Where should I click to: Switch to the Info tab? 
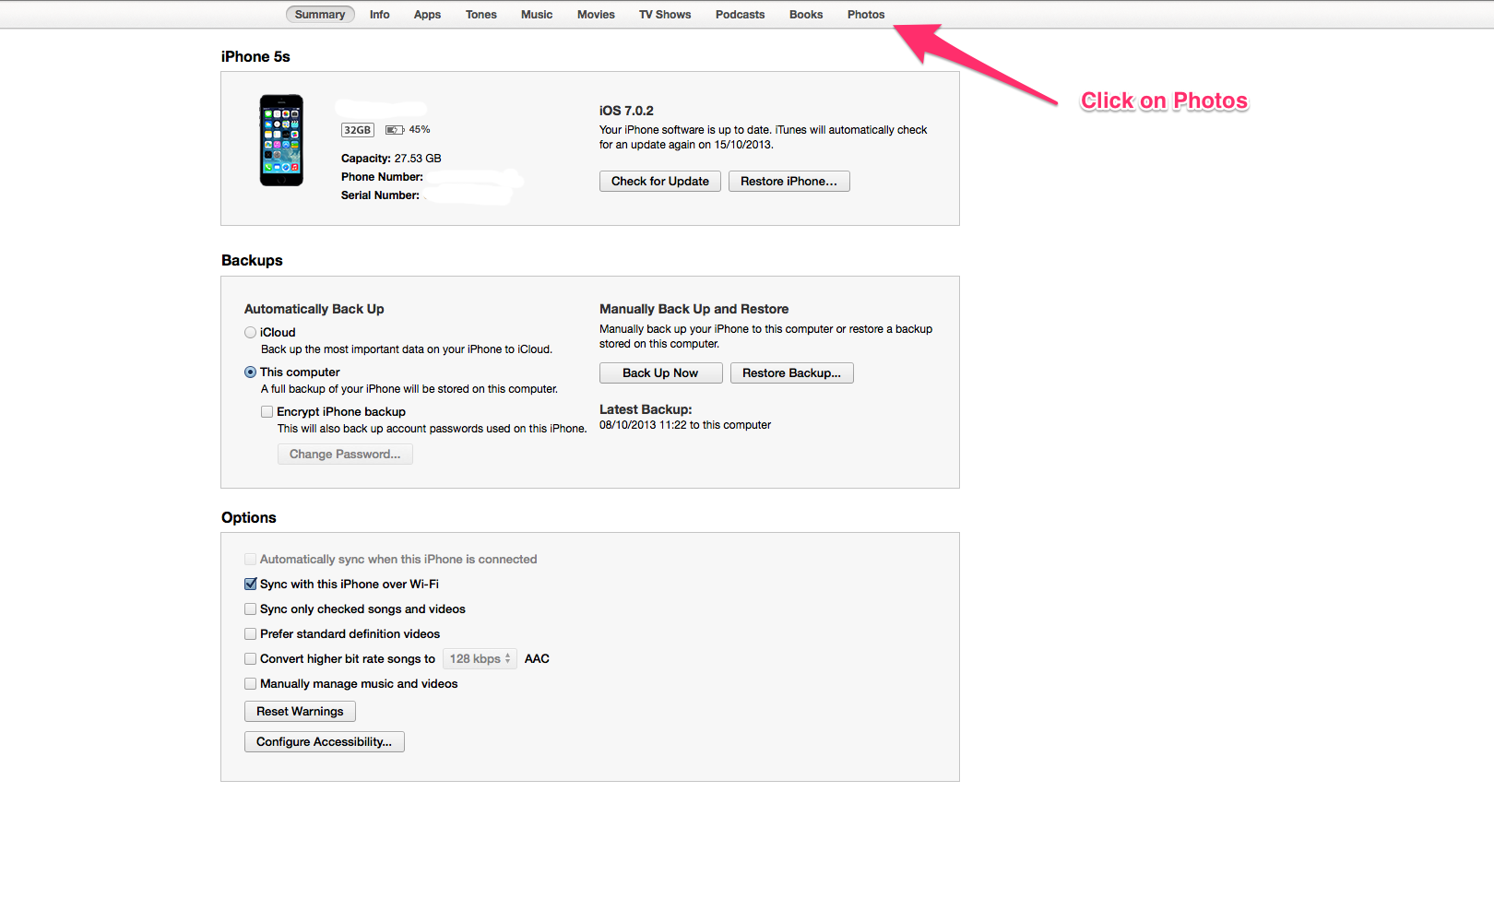coord(380,15)
